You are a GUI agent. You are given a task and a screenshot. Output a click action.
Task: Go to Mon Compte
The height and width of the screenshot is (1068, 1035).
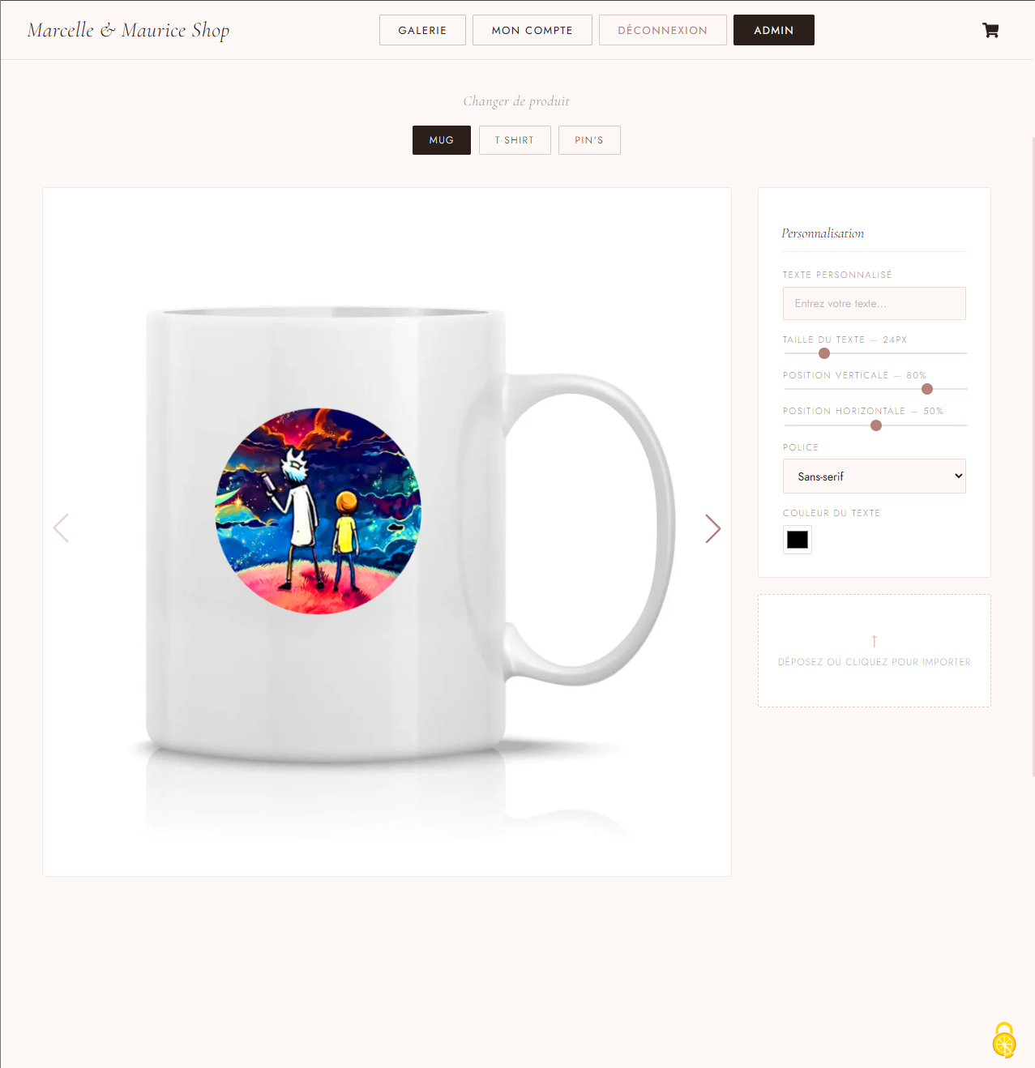point(532,30)
